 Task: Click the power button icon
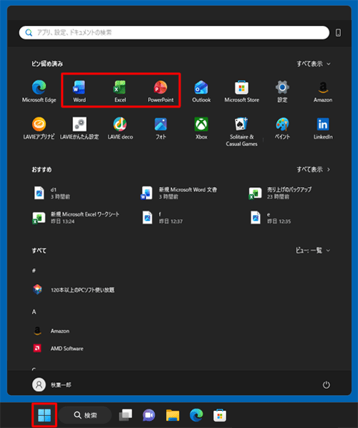pos(326,385)
